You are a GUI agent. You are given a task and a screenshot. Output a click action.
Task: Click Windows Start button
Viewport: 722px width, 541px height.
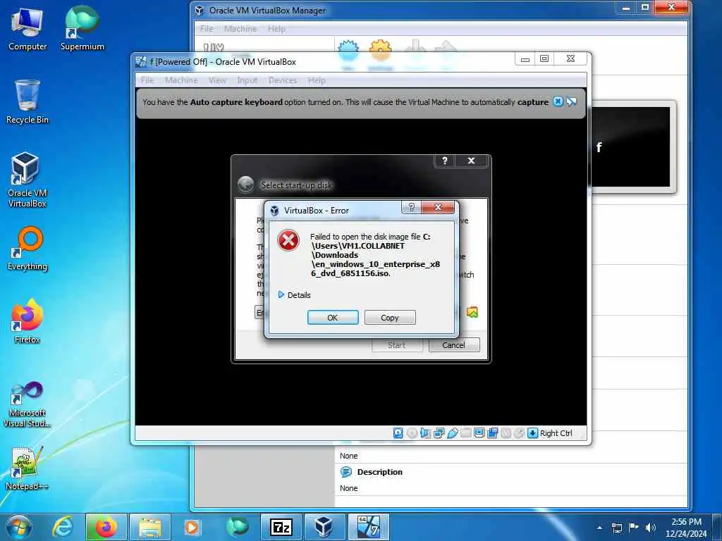pyautogui.click(x=18, y=527)
